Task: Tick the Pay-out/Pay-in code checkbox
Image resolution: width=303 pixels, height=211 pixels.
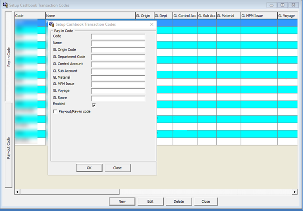Action: 55,111
